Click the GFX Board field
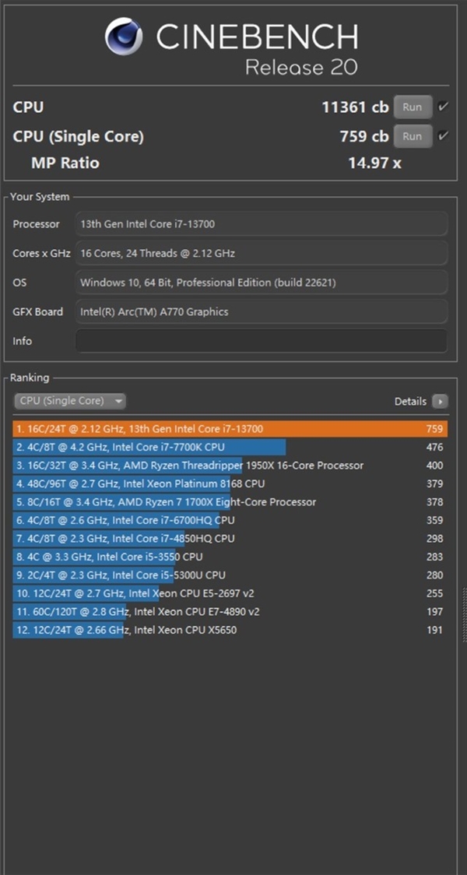467x875 pixels. [261, 311]
